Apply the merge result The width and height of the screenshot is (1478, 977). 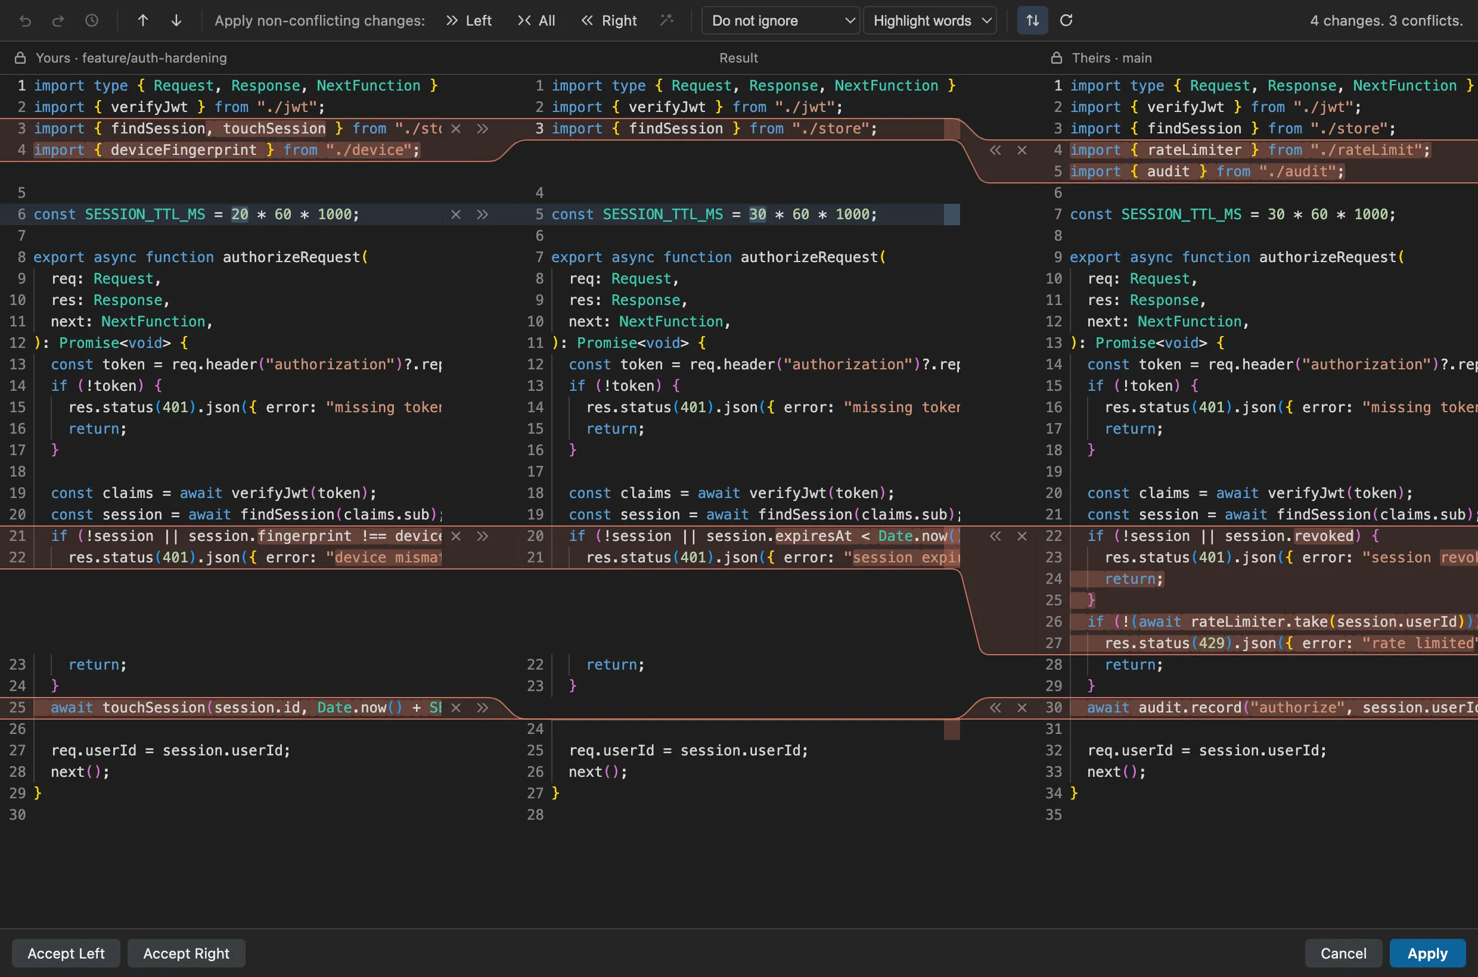point(1427,953)
